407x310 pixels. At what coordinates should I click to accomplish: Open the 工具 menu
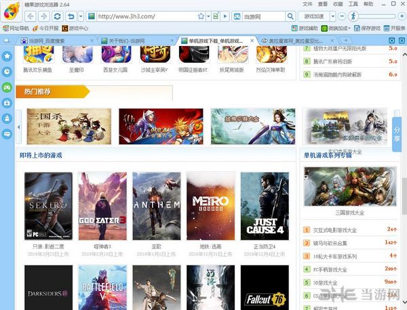353,4
